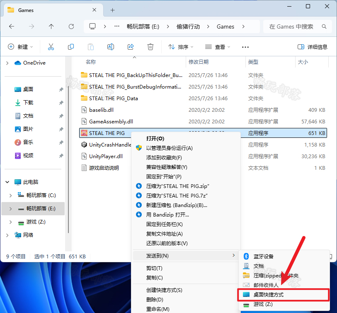Click the Share icon in toolbar

click(131, 47)
